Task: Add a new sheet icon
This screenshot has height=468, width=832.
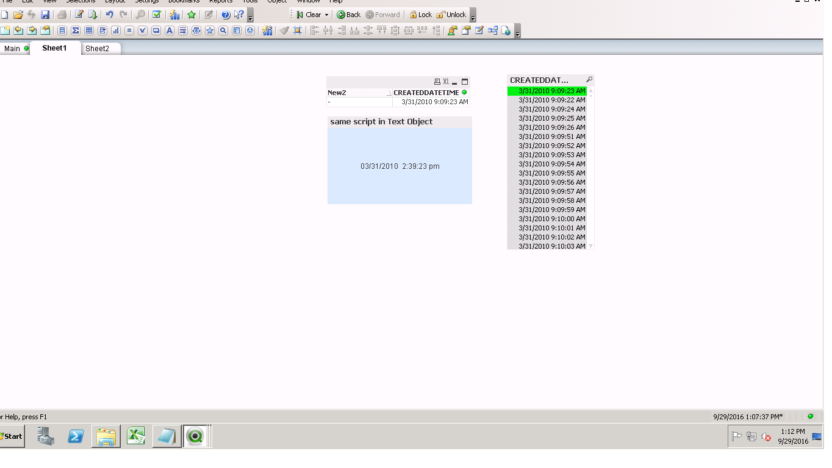Action: pyautogui.click(x=5, y=30)
